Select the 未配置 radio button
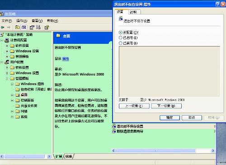226x165 pixels. [120, 33]
